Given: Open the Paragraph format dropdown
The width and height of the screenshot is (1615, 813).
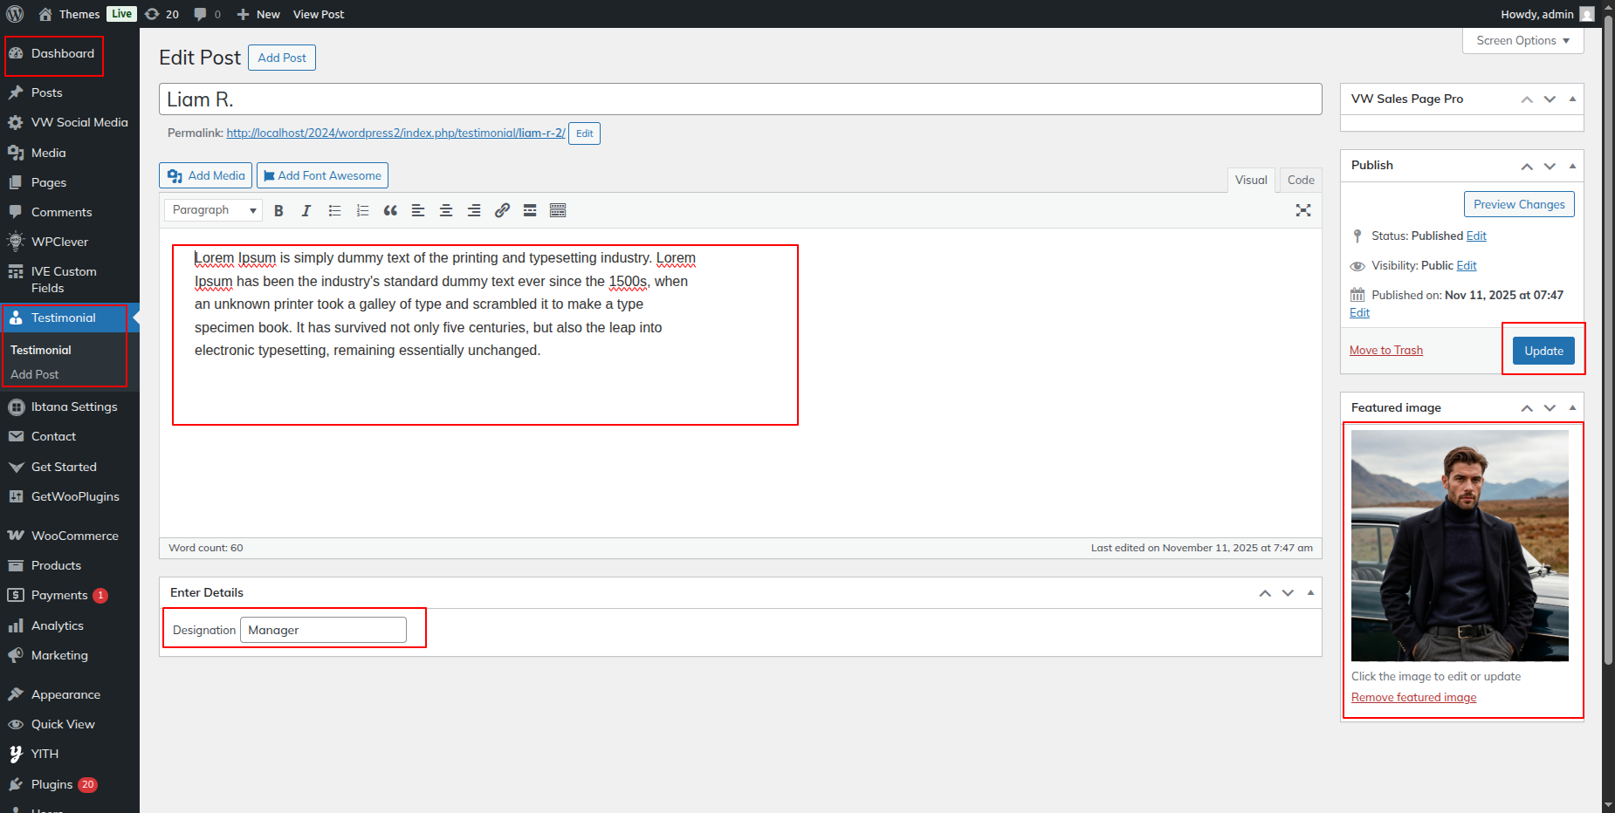Looking at the screenshot, I should [214, 210].
